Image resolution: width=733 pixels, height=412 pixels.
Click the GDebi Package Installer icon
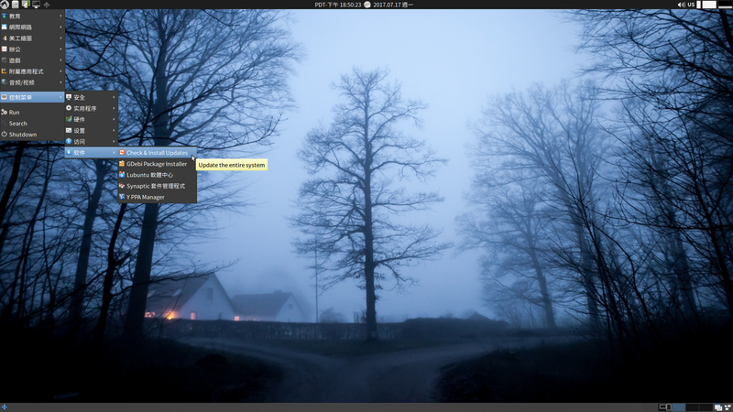122,164
